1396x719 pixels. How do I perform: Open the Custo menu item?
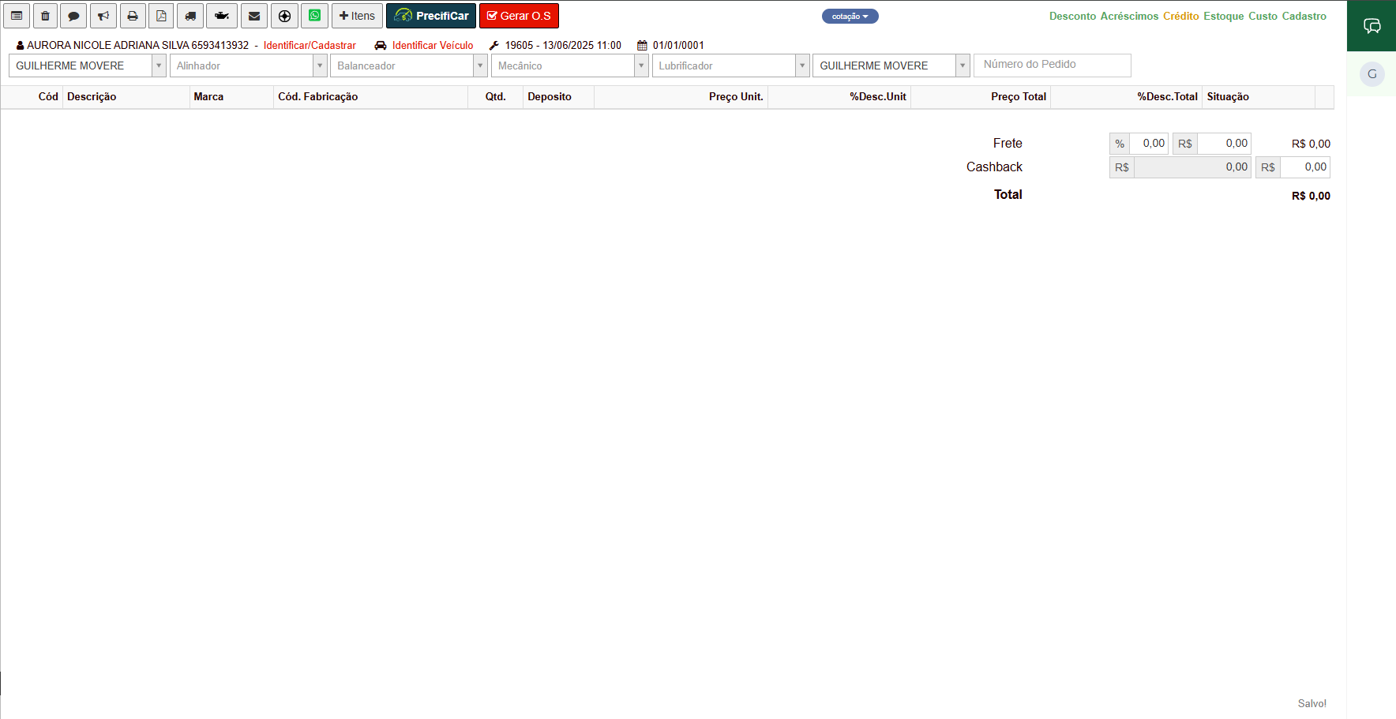(x=1263, y=16)
